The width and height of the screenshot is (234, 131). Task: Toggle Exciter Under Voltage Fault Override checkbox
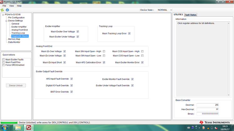tap(133, 85)
